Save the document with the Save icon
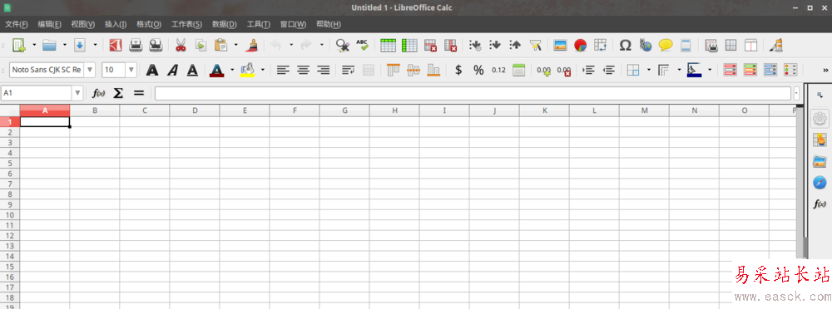 (x=80, y=46)
